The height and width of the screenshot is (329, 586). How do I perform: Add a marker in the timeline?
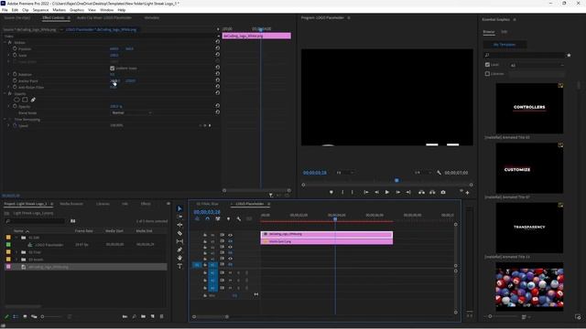pyautogui.click(x=228, y=219)
